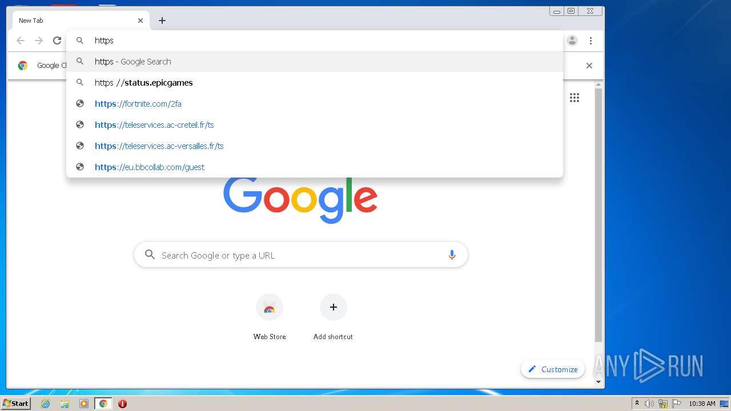Open the eu.bbcollab.com/guest suggestion
Viewport: 731px width, 411px height.
point(315,167)
